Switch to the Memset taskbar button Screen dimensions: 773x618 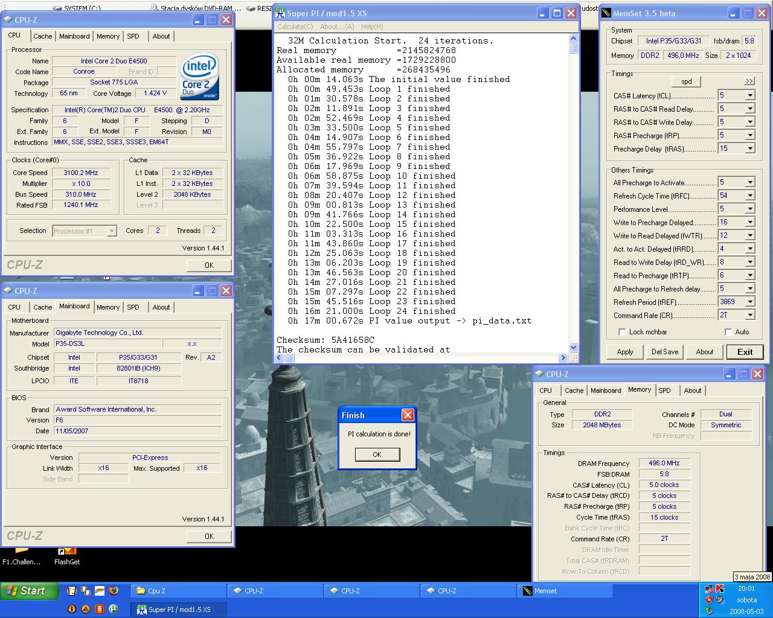click(x=565, y=591)
